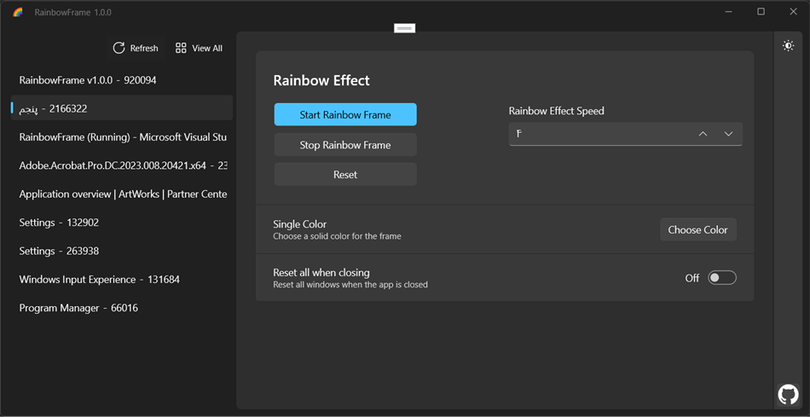Click the theme toggle sun icon
The height and width of the screenshot is (417, 810).
[788, 46]
